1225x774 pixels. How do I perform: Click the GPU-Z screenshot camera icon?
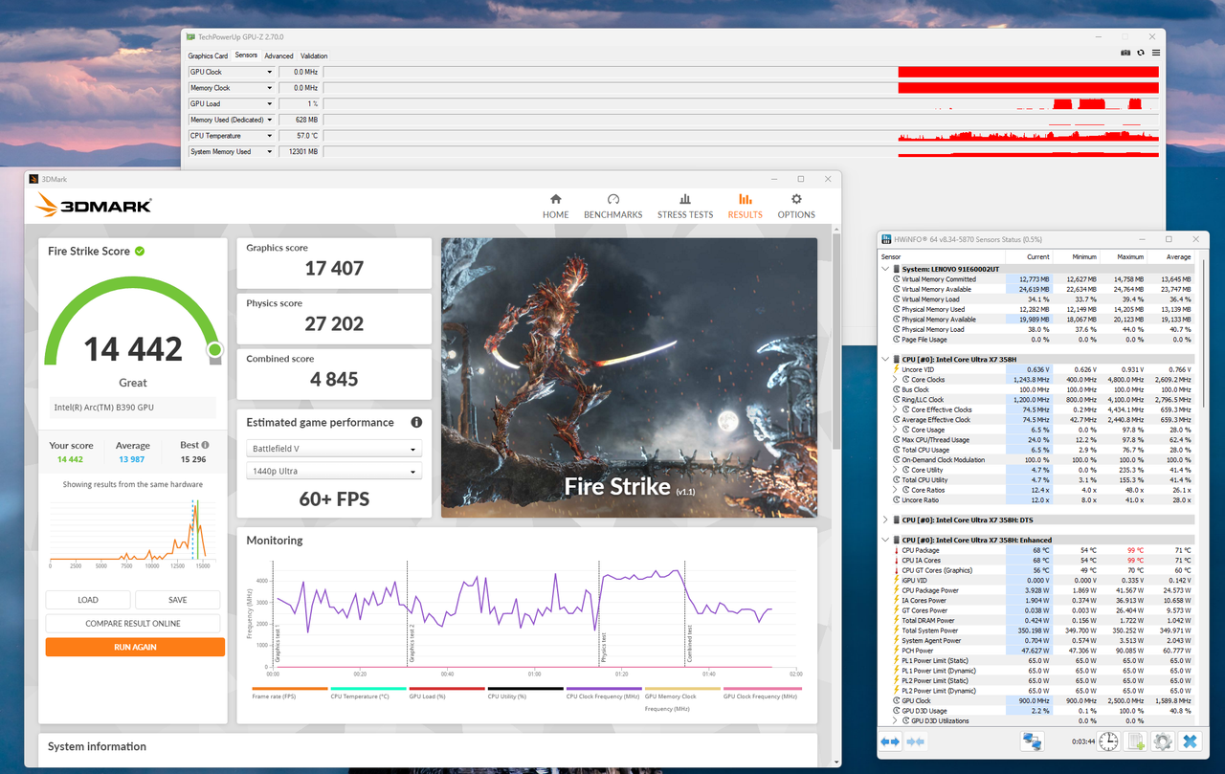click(x=1126, y=53)
